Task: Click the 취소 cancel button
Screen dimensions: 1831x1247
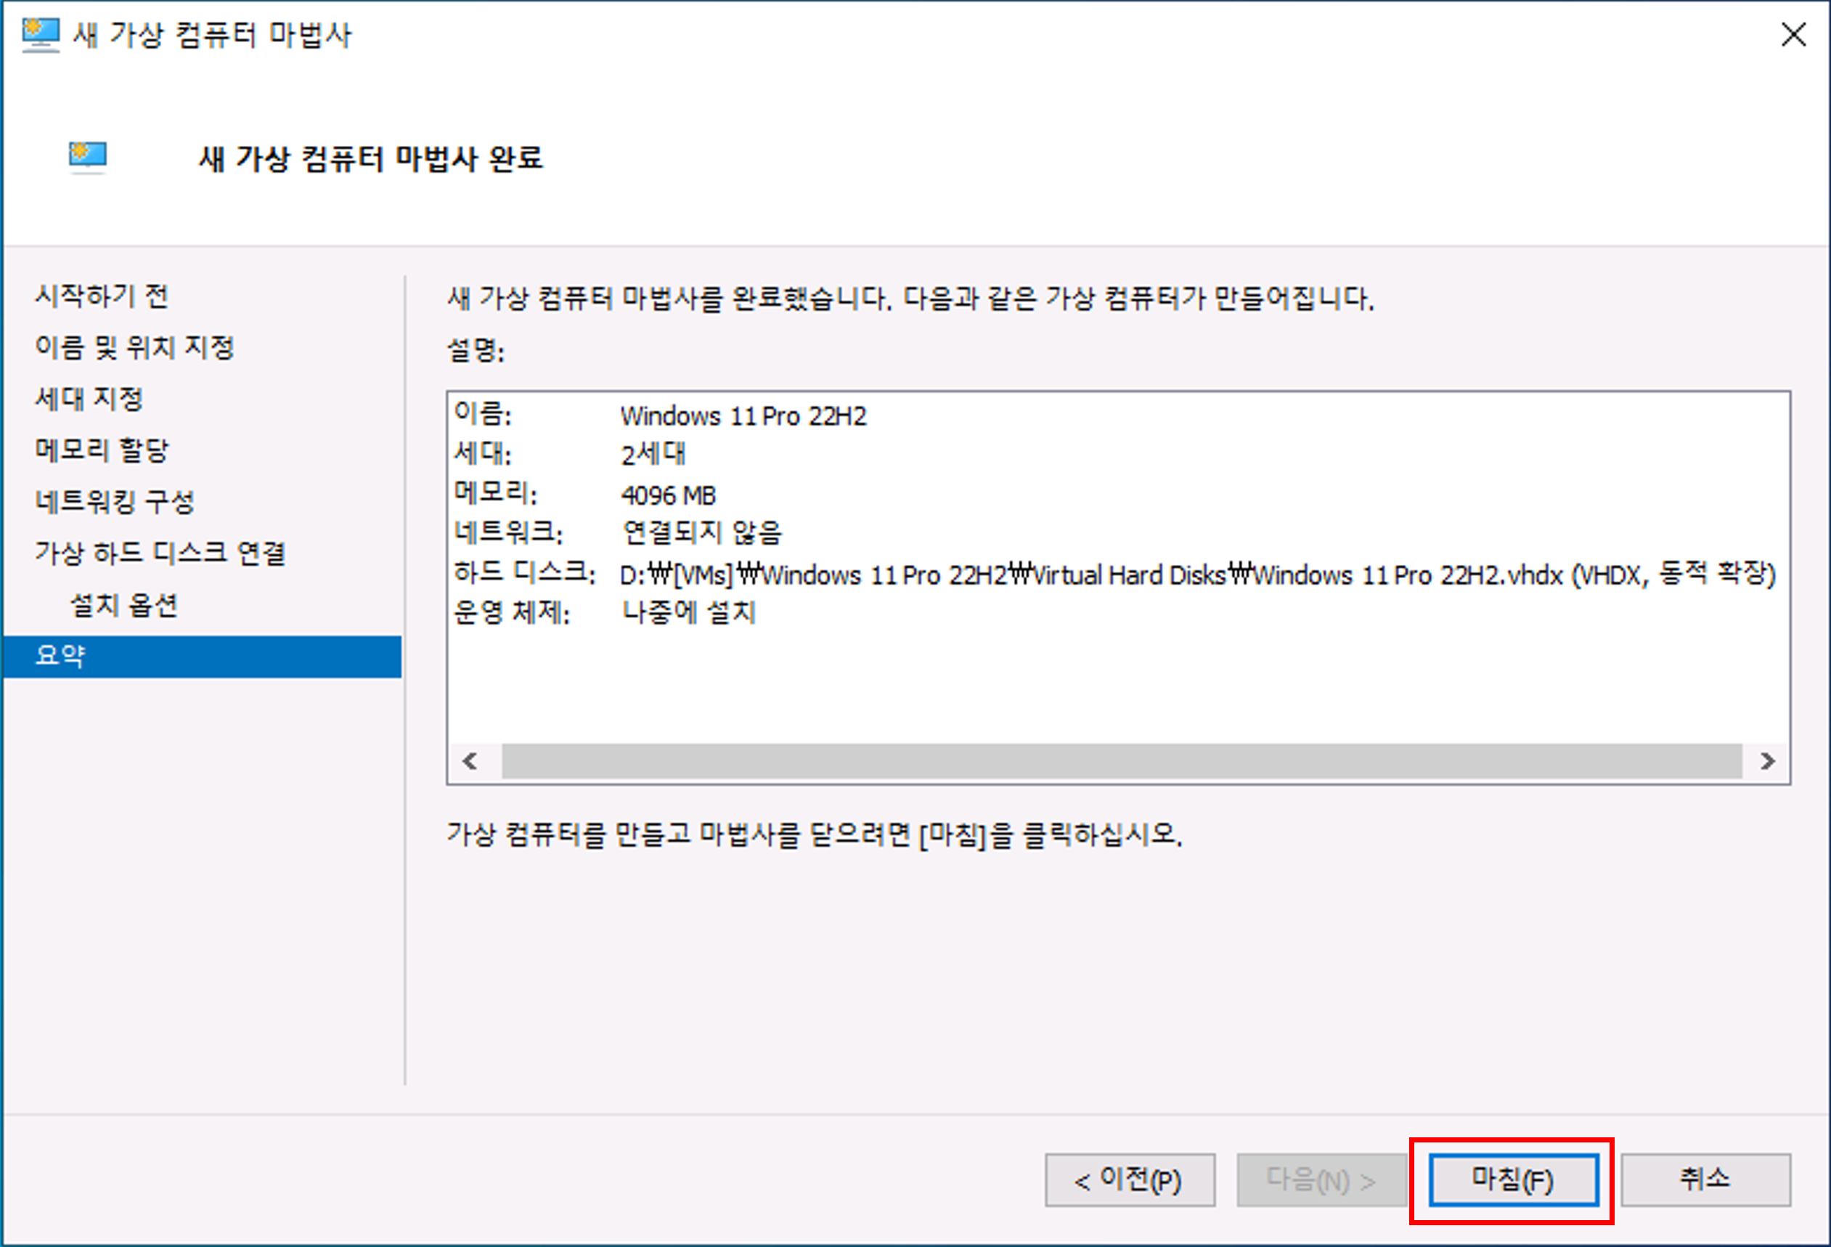Action: click(1705, 1180)
